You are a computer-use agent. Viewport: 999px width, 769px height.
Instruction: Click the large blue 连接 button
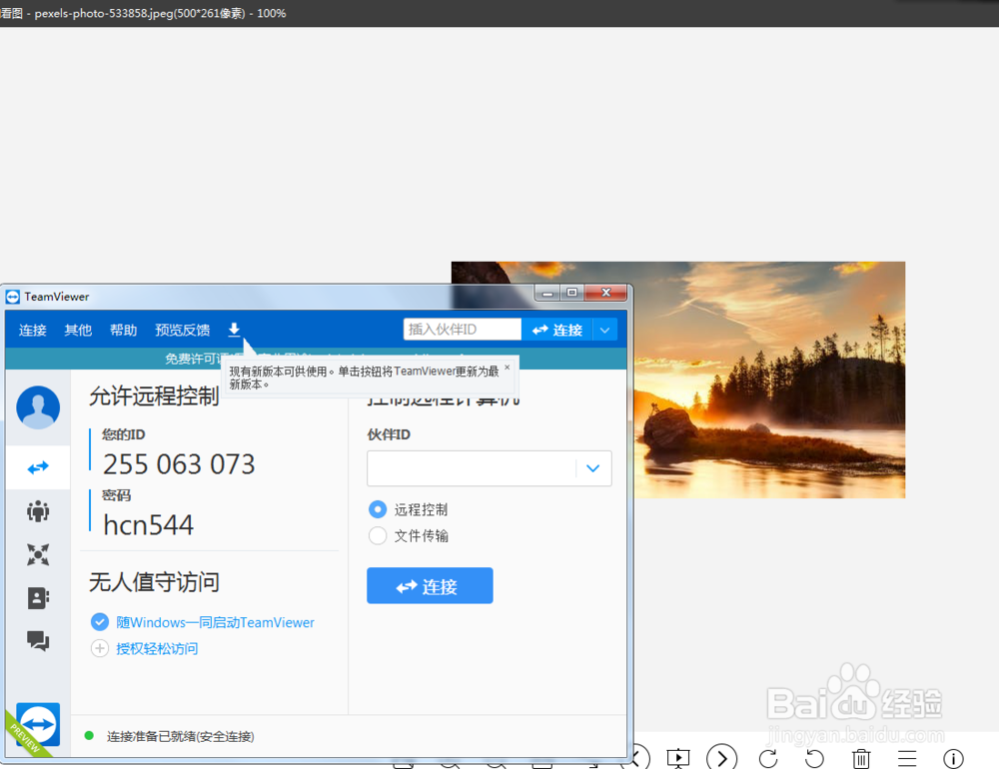click(430, 585)
